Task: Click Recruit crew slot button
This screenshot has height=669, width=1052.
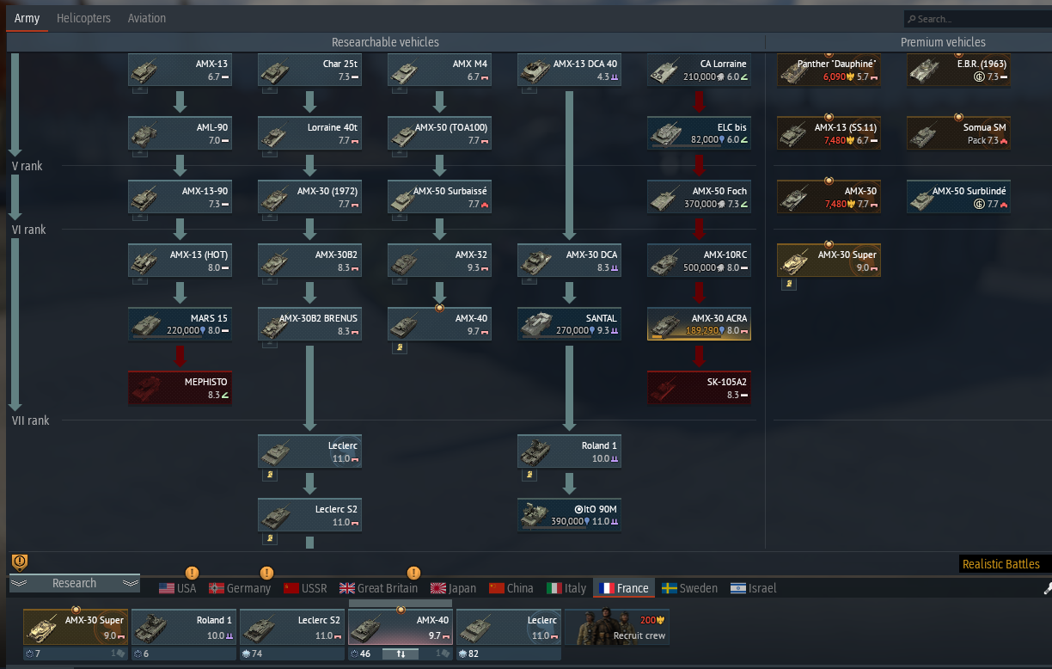Action: [617, 627]
